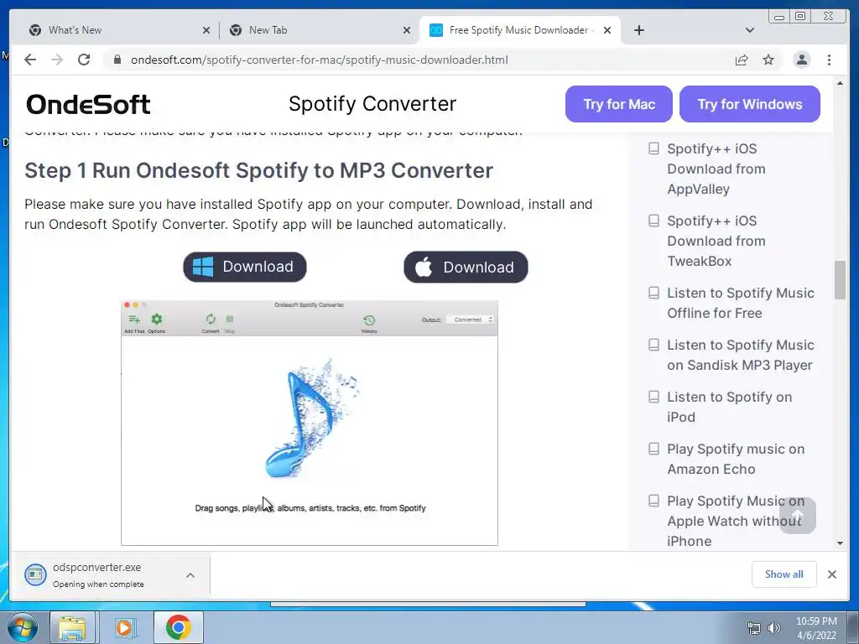Click the browser forward arrow
The height and width of the screenshot is (644, 859).
(57, 60)
